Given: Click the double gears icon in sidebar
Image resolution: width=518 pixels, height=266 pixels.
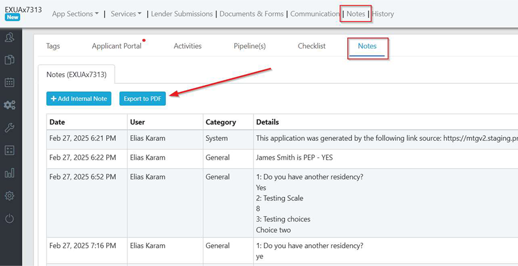Looking at the screenshot, I should pos(9,105).
